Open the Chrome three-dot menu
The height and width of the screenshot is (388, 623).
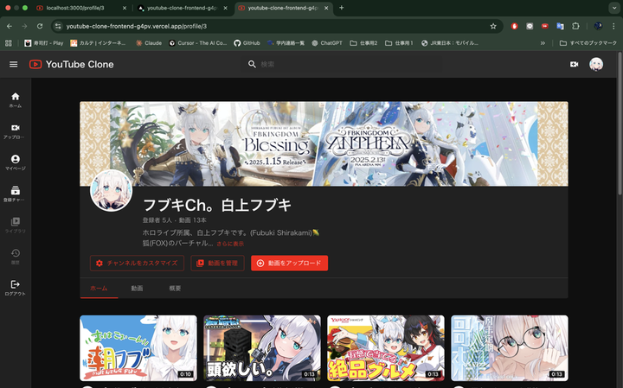click(x=613, y=26)
